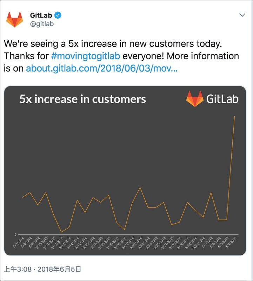Viewport: 253px width, 281px height.
Task: Click the 5/22/2018 peak on the line
Action: click(140, 188)
